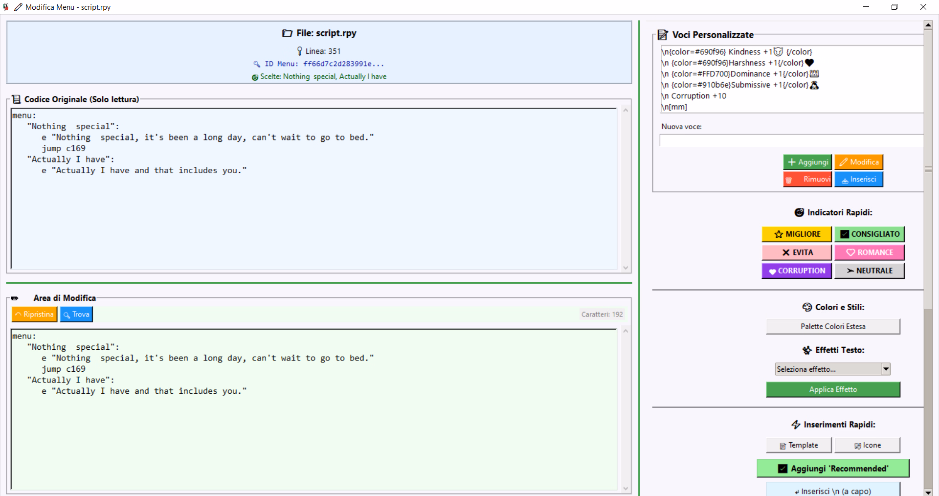Image resolution: width=939 pixels, height=496 pixels.
Task: Click the Indicatori Rapidi heading icon
Action: pos(799,212)
